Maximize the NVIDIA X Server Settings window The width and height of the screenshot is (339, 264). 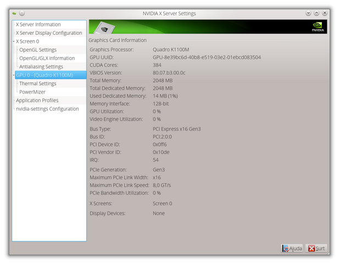[x=316, y=13]
